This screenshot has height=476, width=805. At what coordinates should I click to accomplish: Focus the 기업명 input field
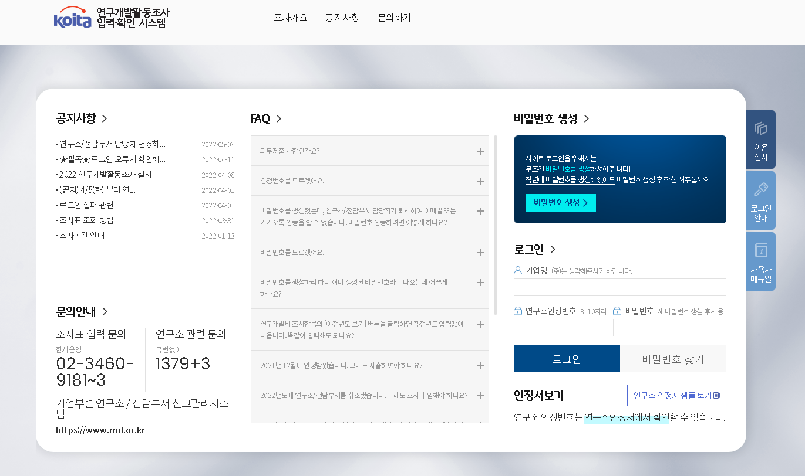click(x=620, y=287)
